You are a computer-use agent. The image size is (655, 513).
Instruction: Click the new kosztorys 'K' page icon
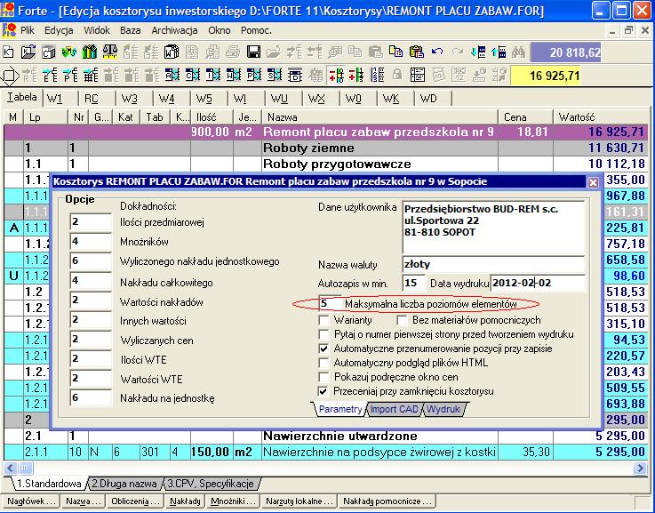pyautogui.click(x=8, y=52)
